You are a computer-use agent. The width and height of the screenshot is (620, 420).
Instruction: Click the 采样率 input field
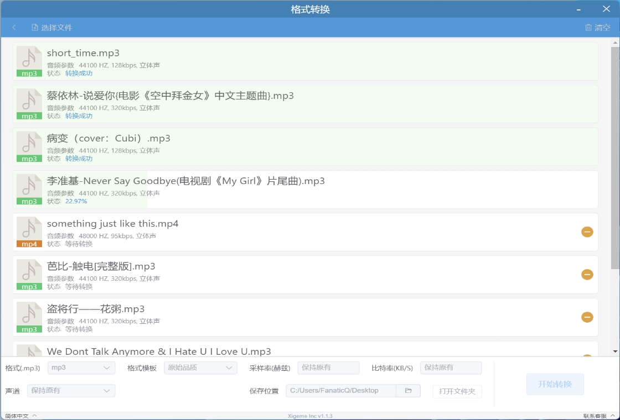point(328,368)
